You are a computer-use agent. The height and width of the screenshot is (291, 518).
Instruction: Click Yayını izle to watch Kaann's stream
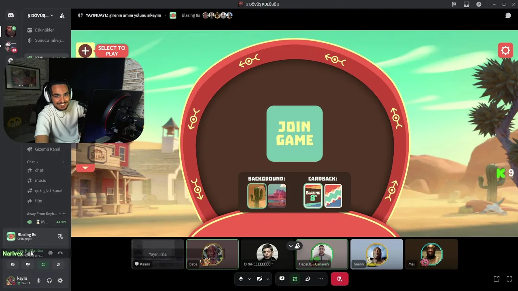pos(157,254)
